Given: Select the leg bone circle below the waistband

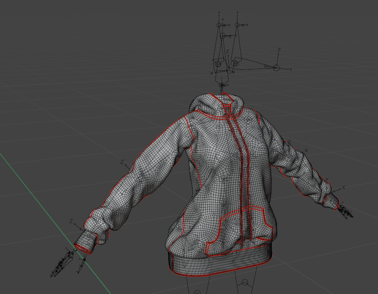Looking at the screenshot, I should point(245,282).
